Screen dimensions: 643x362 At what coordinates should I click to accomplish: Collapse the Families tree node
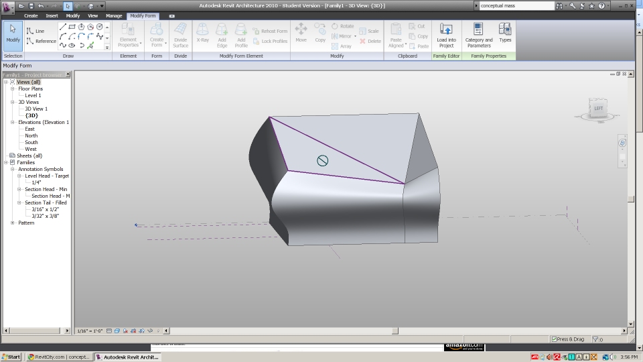pos(6,162)
